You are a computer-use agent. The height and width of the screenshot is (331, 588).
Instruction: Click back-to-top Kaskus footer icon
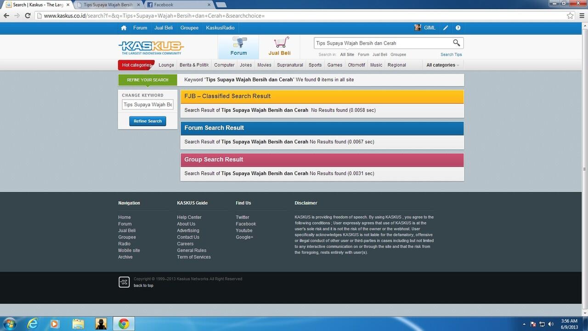[x=124, y=282]
